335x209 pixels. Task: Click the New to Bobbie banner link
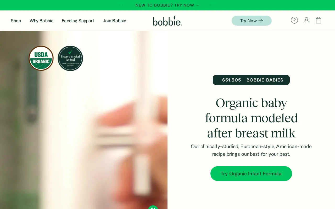coord(167,5)
